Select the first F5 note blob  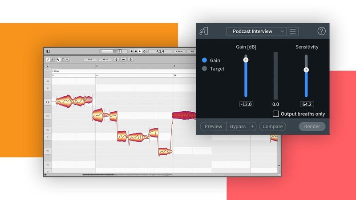65,101
